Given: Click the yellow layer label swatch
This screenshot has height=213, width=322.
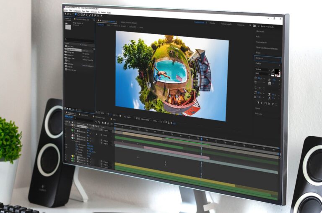Looking at the screenshot, I should (72, 156).
